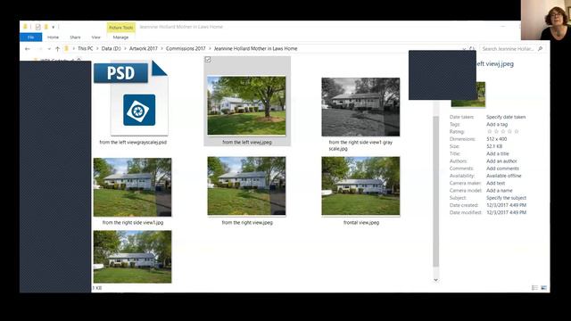Select from the right view.jpeg thumbnail
Screen dimensions: 571x321
coord(246,186)
